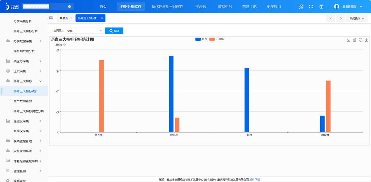
Task: Open the grid apps icon in header
Action: click(301, 6)
